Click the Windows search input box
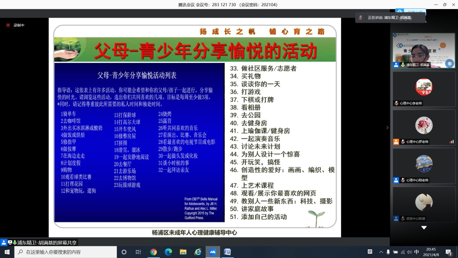 tap(69, 252)
